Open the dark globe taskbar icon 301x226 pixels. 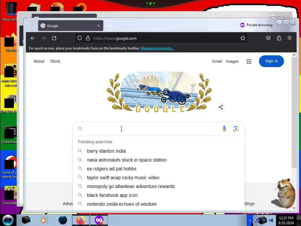click(x=63, y=220)
